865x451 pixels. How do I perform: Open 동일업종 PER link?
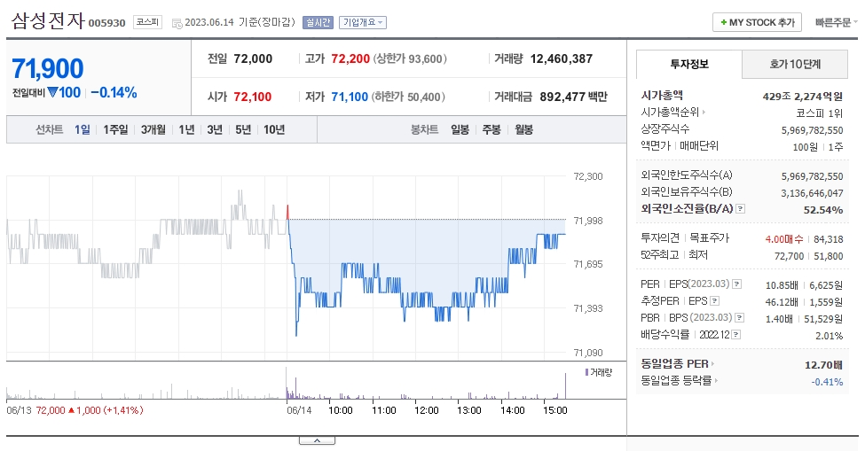coord(674,364)
